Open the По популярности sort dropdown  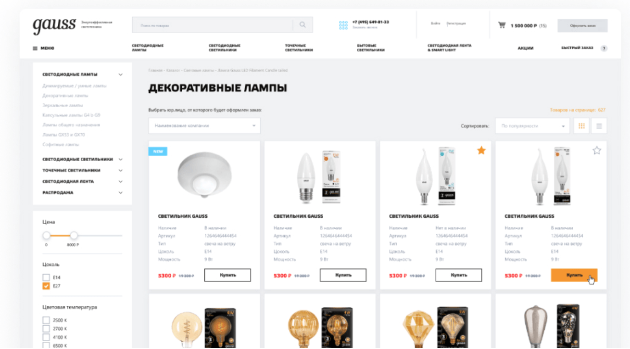click(532, 126)
